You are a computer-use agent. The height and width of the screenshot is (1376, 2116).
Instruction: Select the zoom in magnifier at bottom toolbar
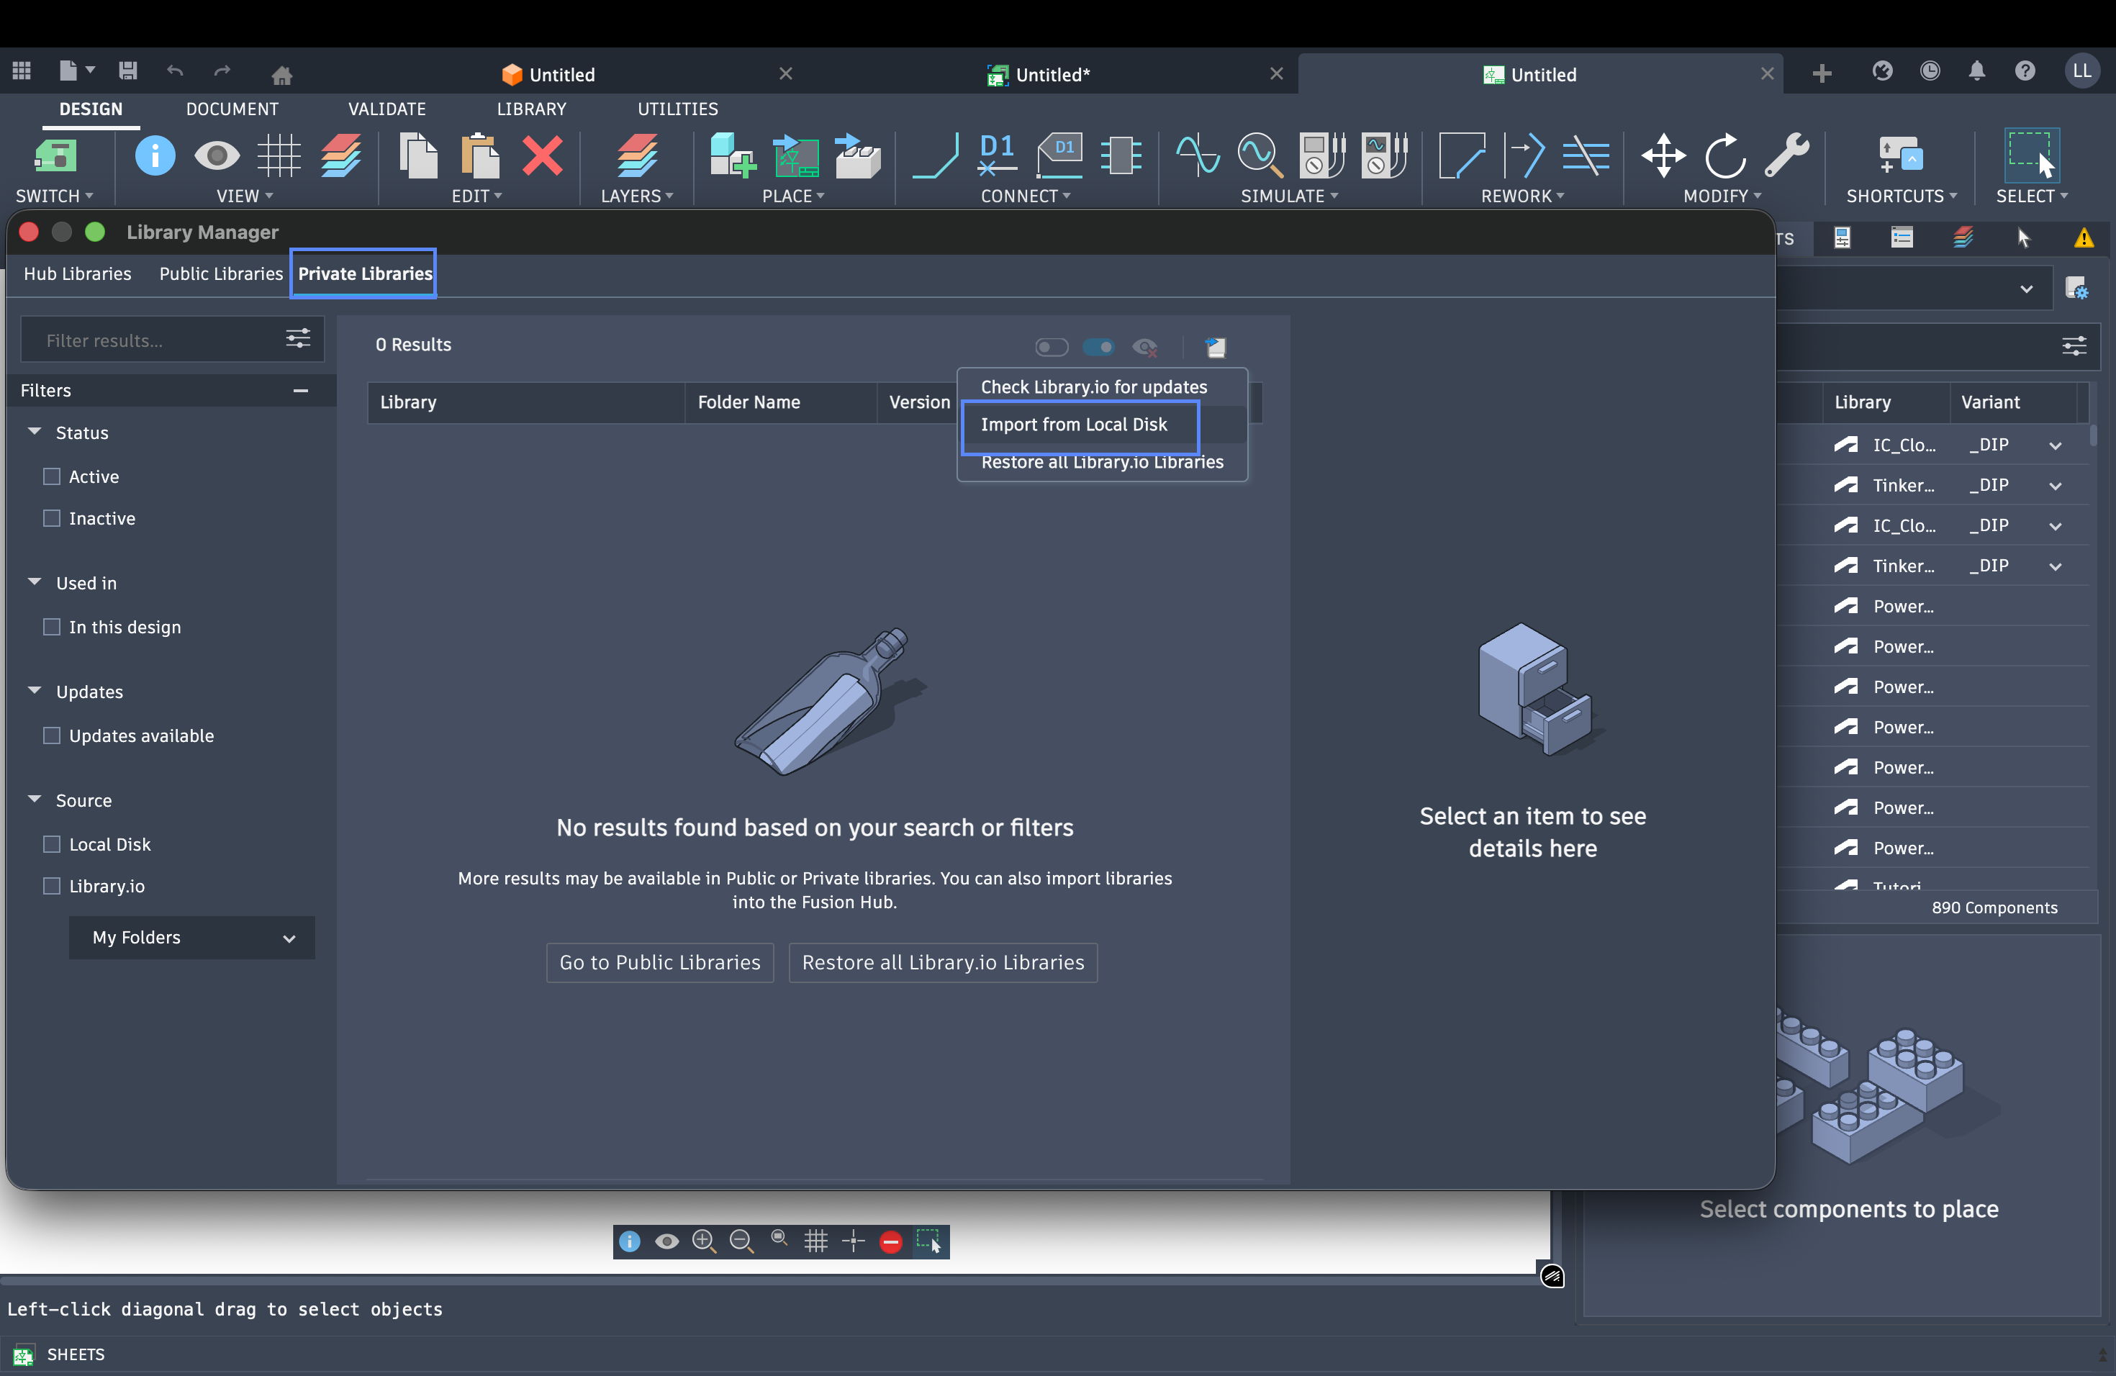tap(704, 1241)
